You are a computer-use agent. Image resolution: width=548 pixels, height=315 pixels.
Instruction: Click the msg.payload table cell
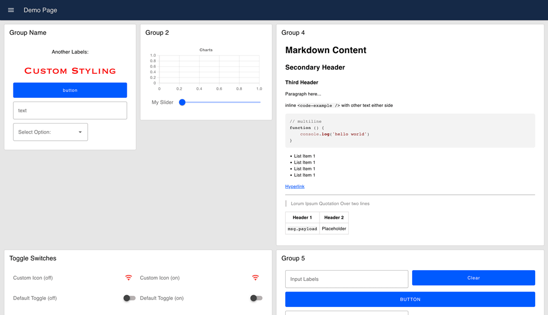click(x=302, y=228)
